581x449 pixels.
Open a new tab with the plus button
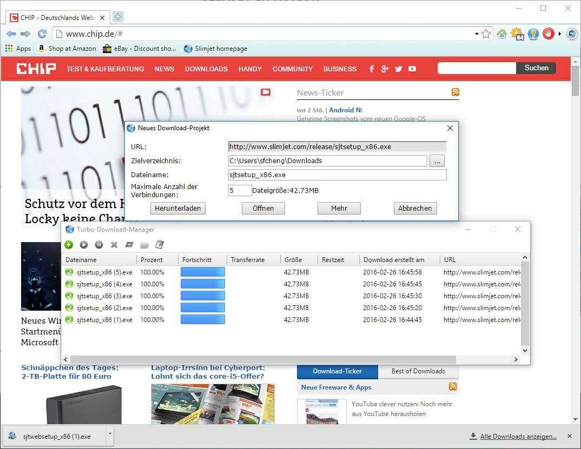pyautogui.click(x=118, y=17)
